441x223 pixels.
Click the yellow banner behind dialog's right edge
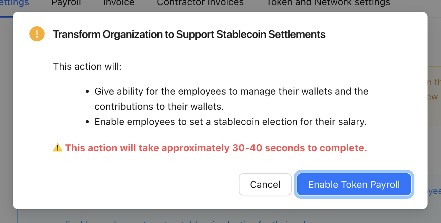434,96
